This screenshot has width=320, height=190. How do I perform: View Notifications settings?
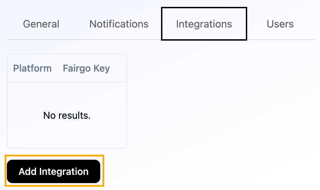click(x=119, y=24)
